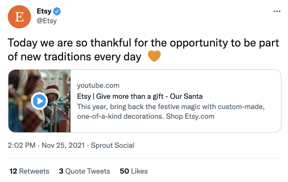The image size is (288, 182).
Task: Show the 3 Quote Tweets
Action: pos(84,171)
